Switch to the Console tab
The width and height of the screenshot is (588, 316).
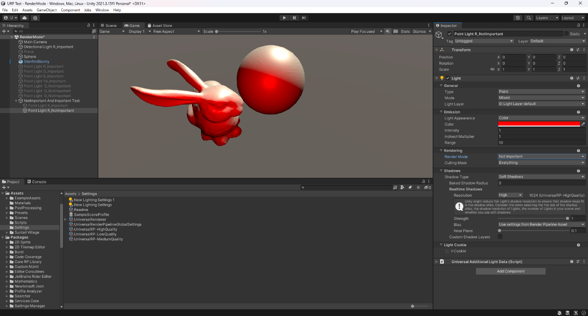coord(37,182)
